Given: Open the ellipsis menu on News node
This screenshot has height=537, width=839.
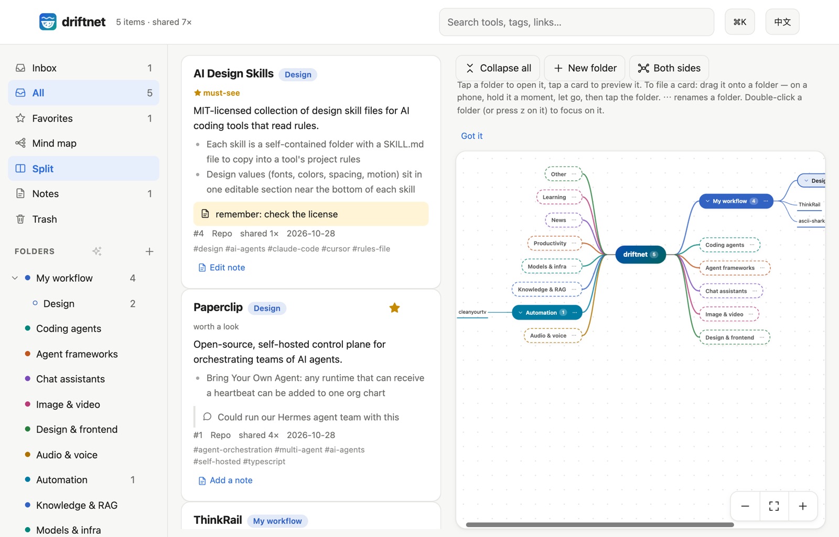Looking at the screenshot, I should [x=574, y=220].
